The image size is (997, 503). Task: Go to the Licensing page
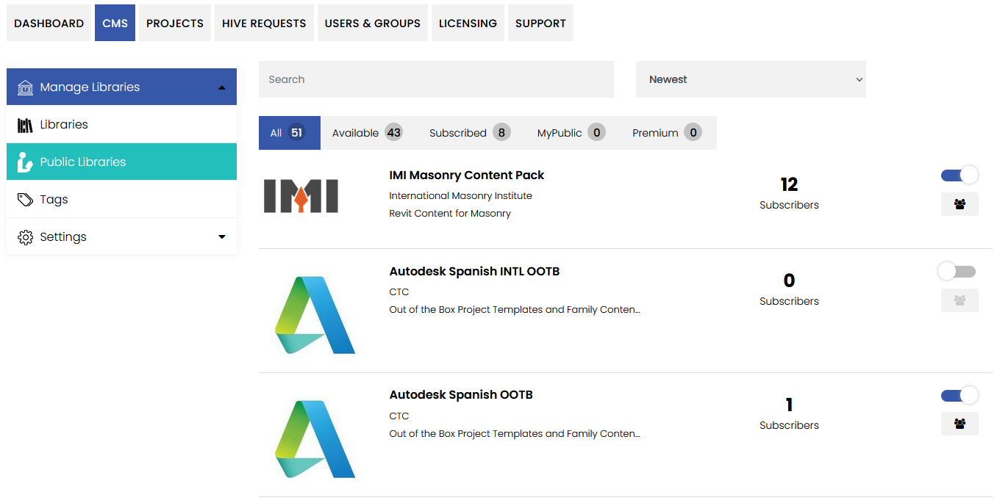[468, 23]
